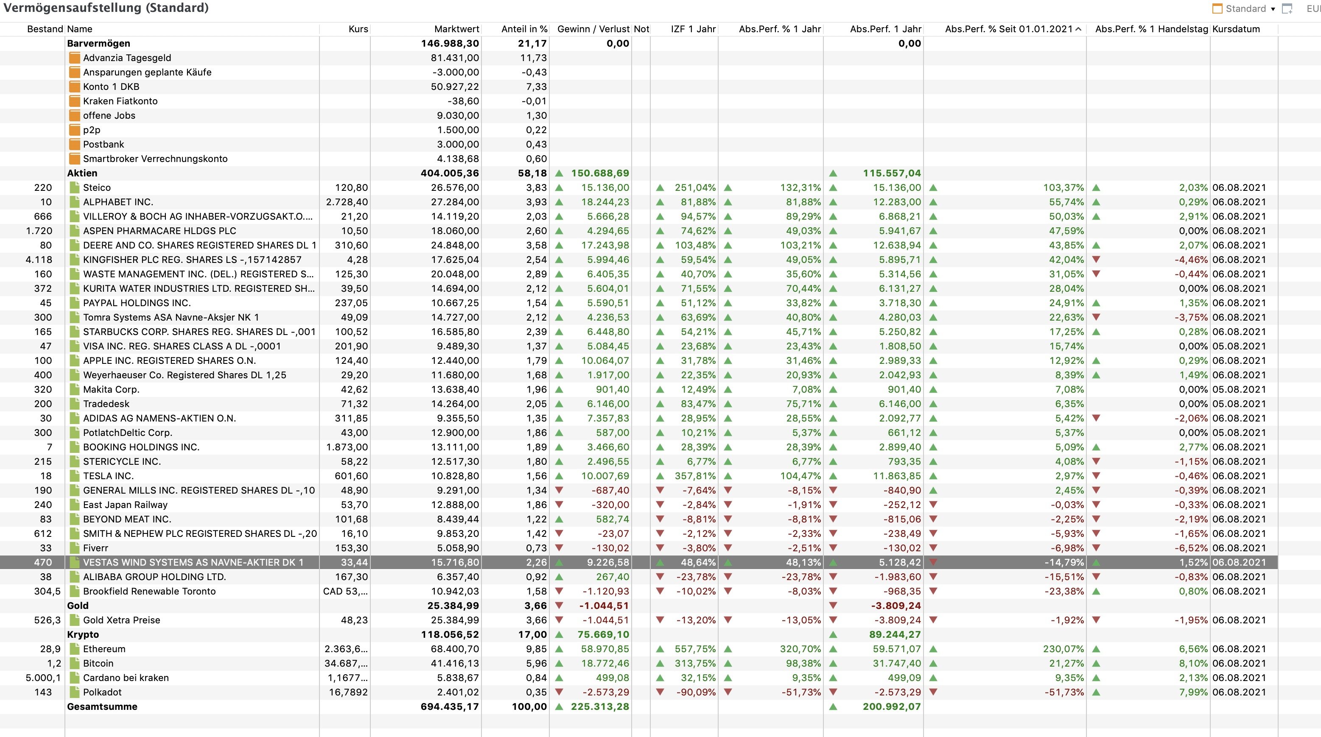The image size is (1321, 737).
Task: Click the Gold Xetra Preise security icon
Action: (x=74, y=620)
